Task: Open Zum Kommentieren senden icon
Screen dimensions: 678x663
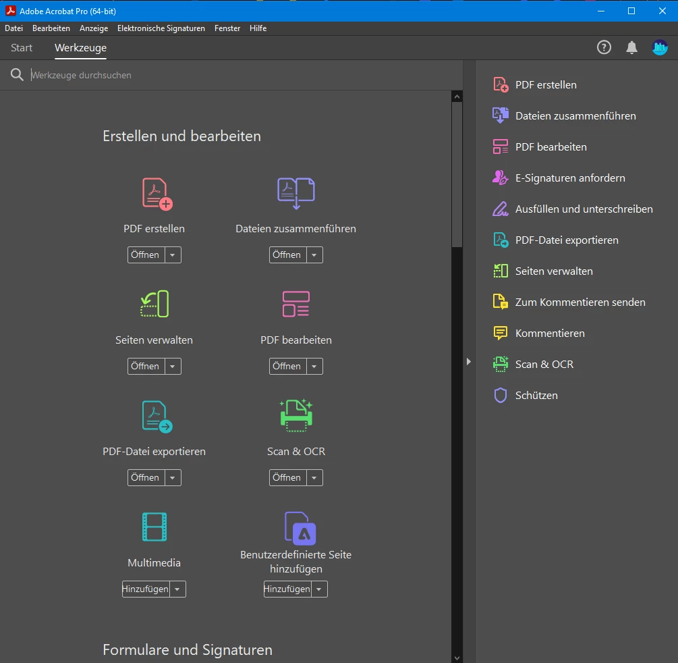Action: 501,302
